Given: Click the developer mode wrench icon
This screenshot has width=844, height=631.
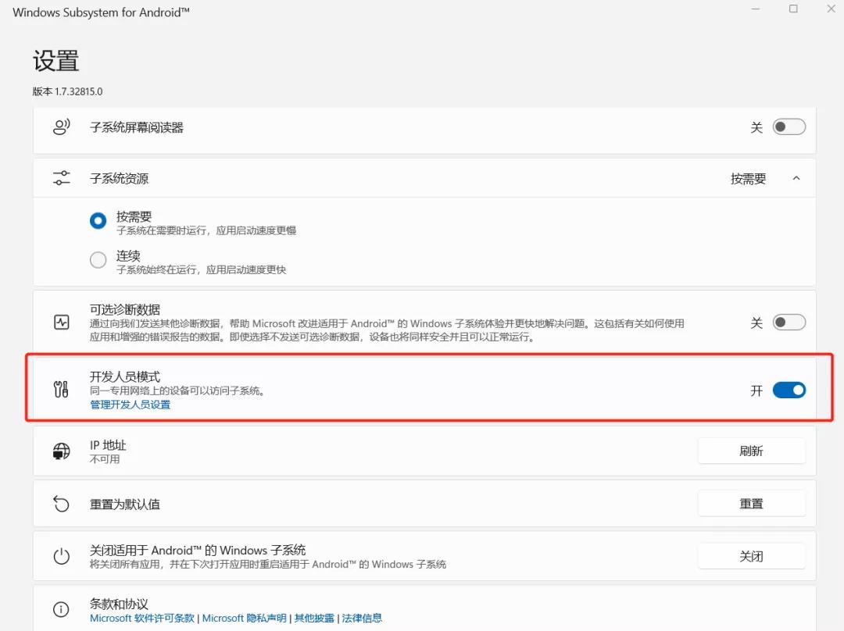Looking at the screenshot, I should [x=62, y=388].
